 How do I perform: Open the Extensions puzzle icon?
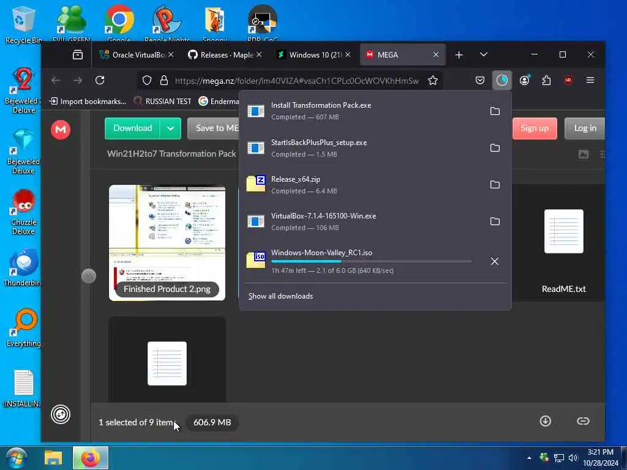click(546, 80)
